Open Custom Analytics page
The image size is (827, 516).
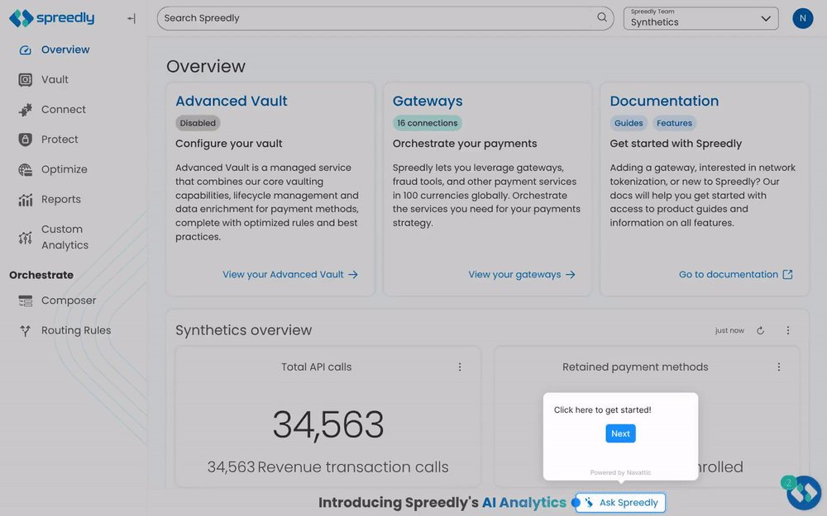point(65,238)
